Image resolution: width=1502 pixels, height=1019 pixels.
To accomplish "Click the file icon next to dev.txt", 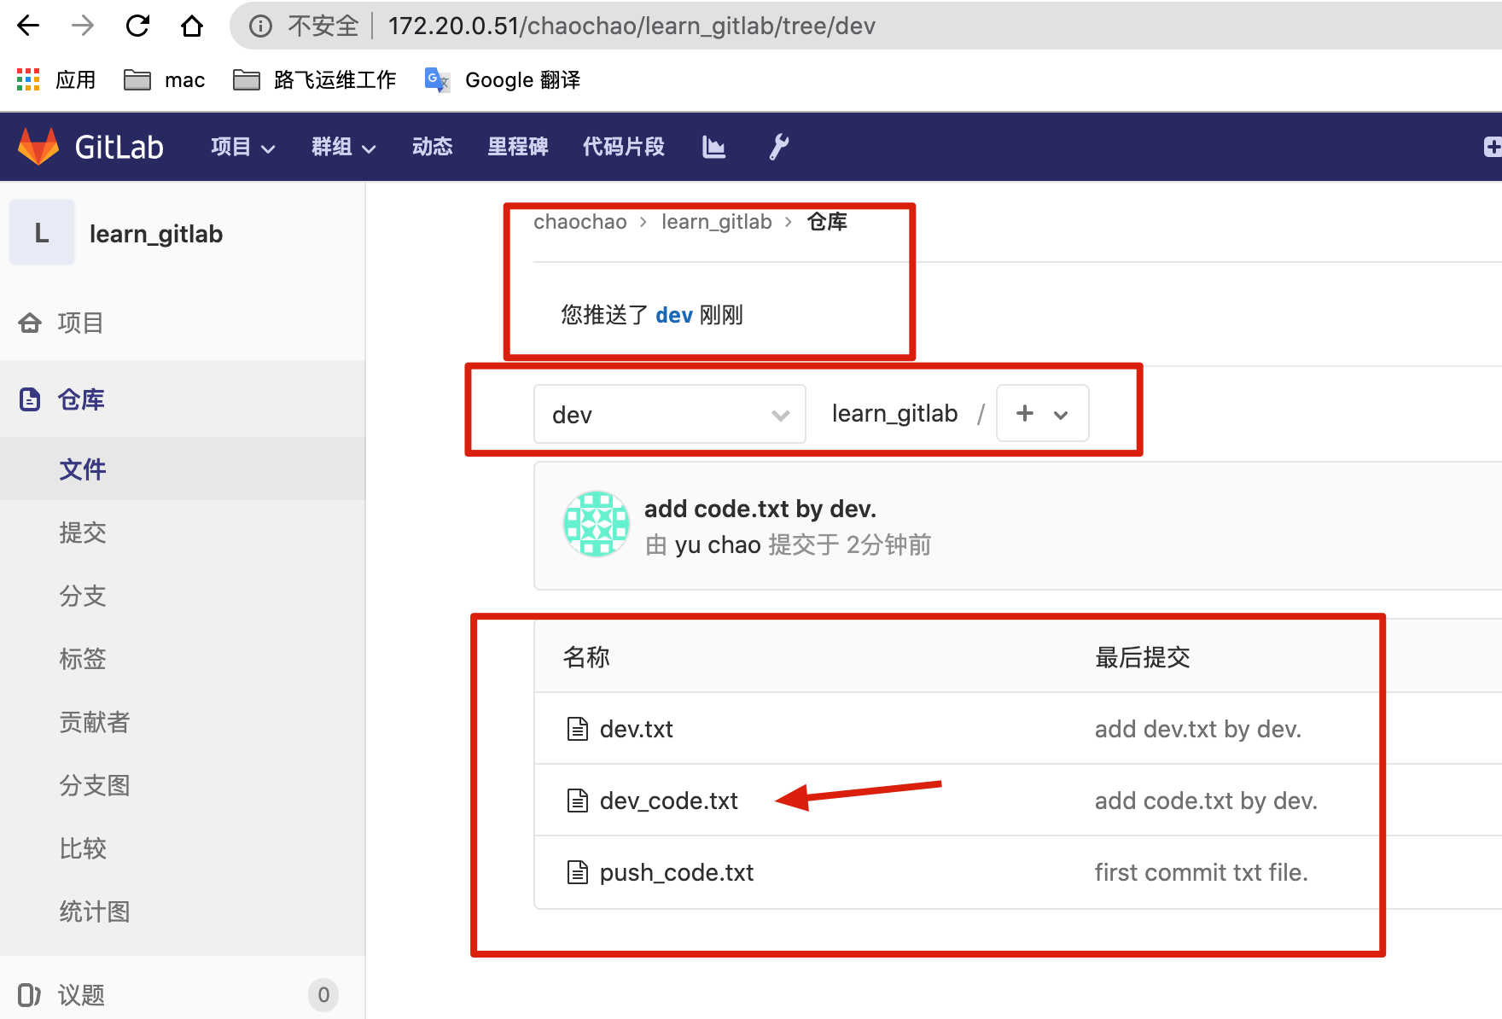I will [x=578, y=729].
